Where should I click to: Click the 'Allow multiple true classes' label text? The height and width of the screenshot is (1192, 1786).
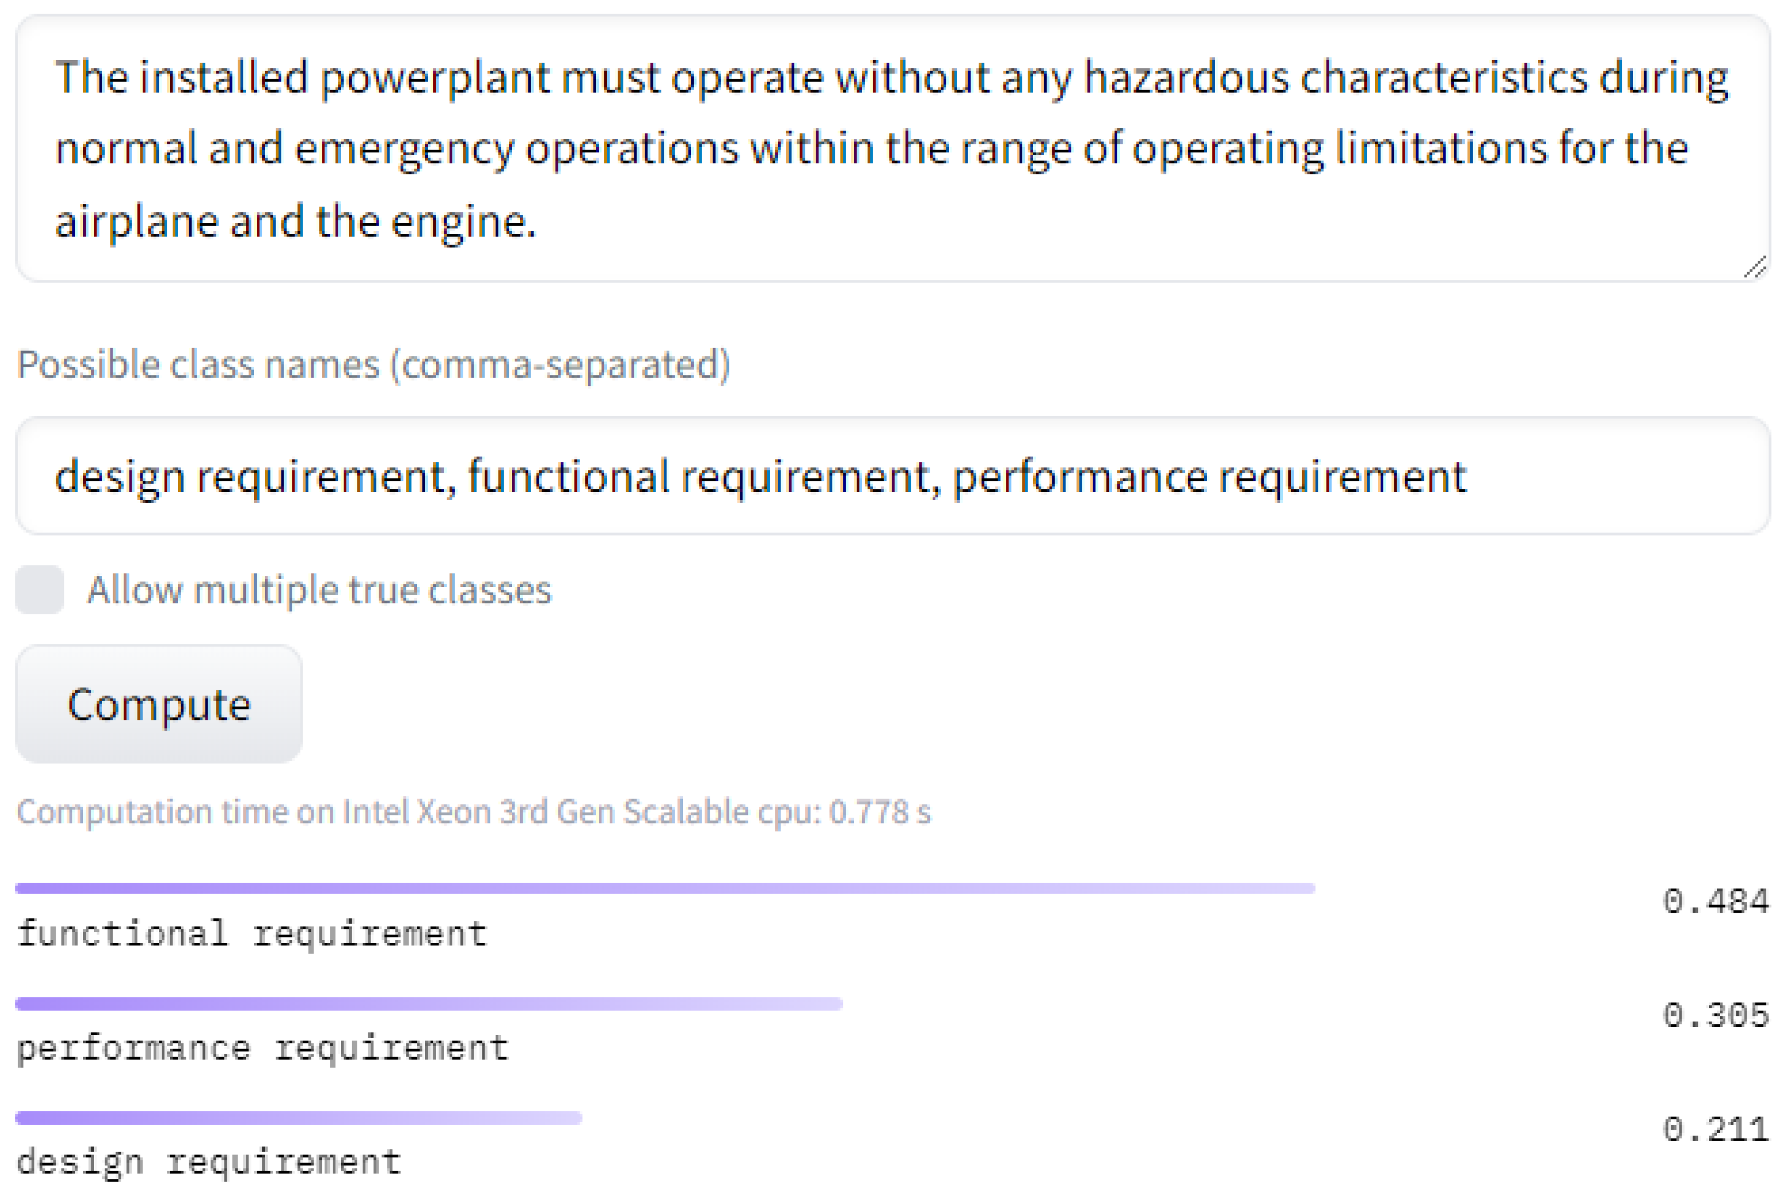[x=319, y=590]
